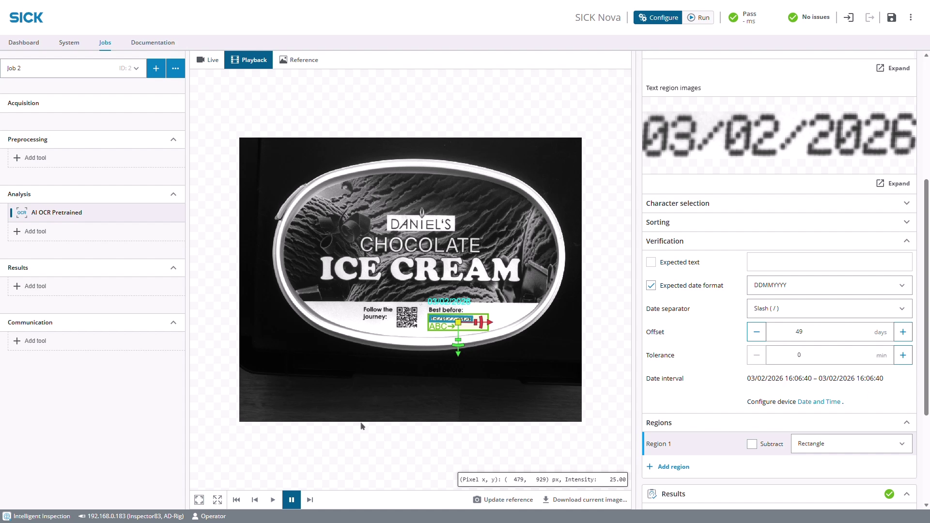930x523 pixels.
Task: Click the save disk icon
Action: pyautogui.click(x=891, y=17)
